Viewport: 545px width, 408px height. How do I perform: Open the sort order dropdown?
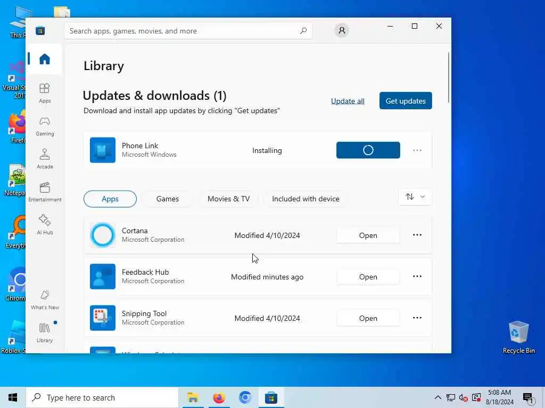[415, 197]
